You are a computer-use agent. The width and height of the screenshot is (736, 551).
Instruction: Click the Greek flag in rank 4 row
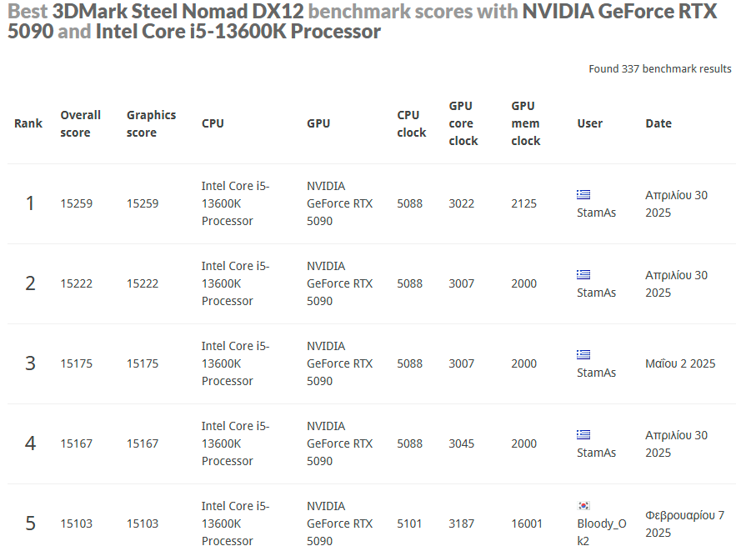583,434
